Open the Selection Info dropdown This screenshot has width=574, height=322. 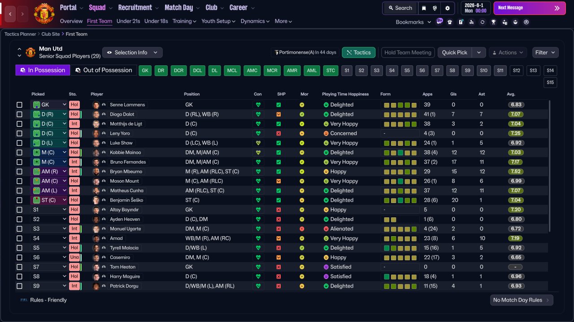point(132,52)
